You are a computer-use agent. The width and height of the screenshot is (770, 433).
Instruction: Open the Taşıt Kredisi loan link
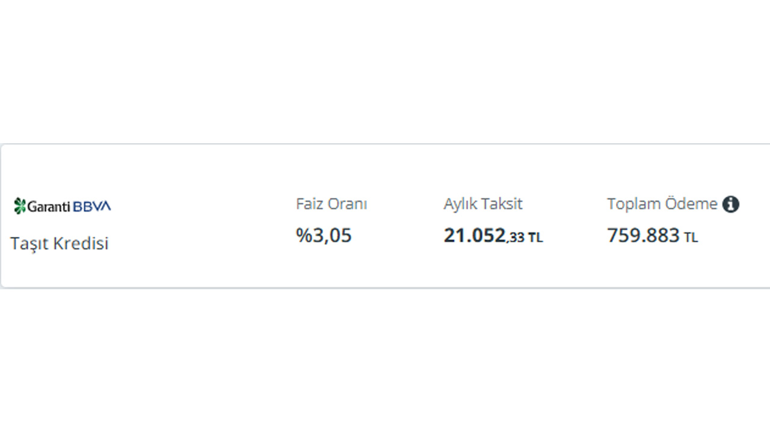(60, 244)
